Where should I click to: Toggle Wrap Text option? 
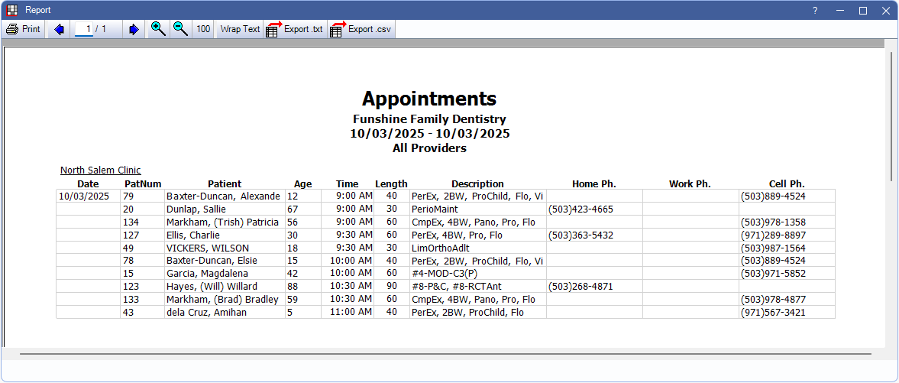[240, 29]
